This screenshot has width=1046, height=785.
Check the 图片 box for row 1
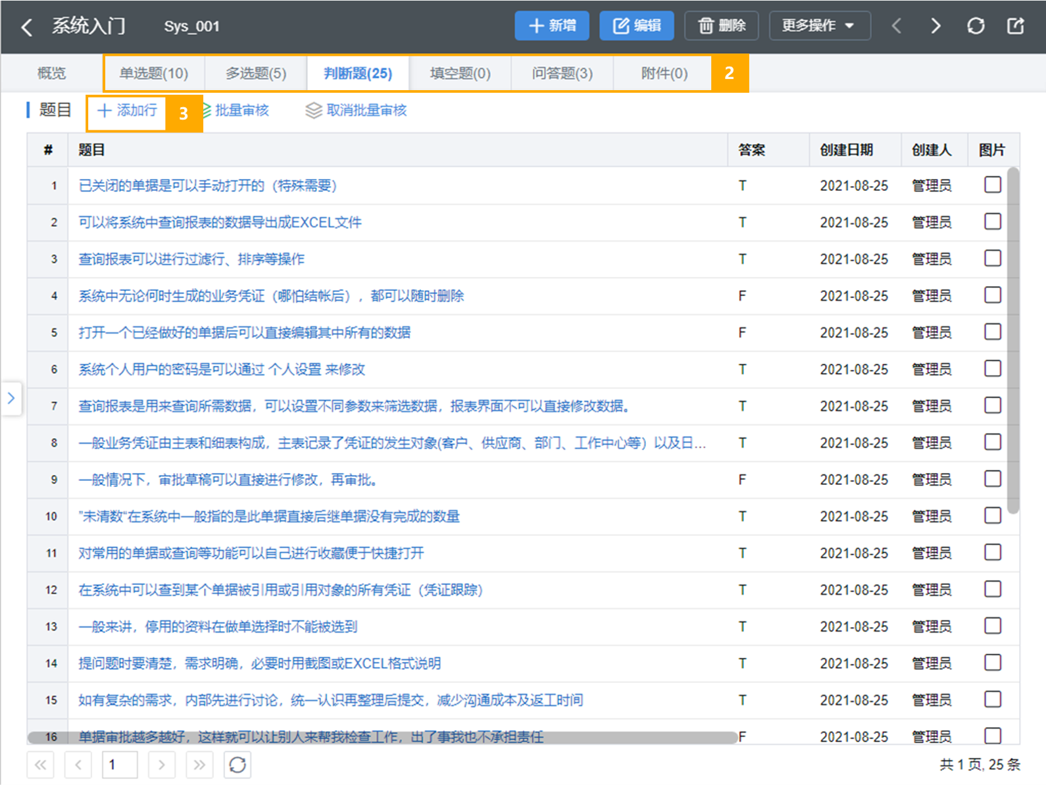point(993,185)
